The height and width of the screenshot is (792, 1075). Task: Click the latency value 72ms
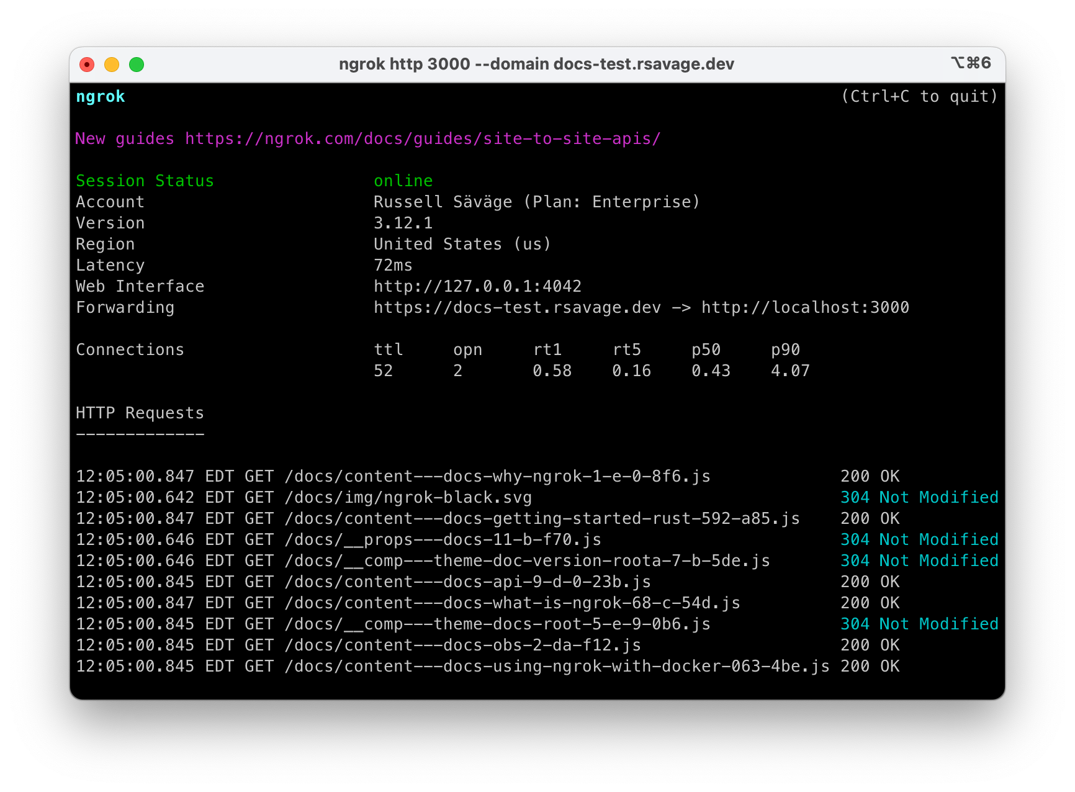393,265
